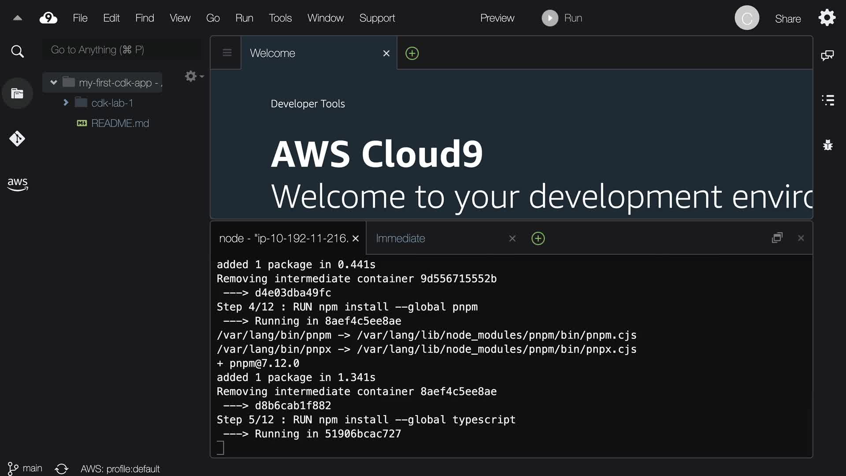The height and width of the screenshot is (476, 846).
Task: Maximize the terminal console panel
Action: coord(777,238)
